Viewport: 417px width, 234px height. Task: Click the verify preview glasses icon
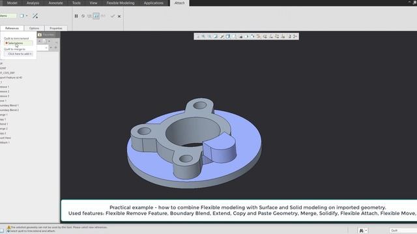pyautogui.click(x=103, y=16)
